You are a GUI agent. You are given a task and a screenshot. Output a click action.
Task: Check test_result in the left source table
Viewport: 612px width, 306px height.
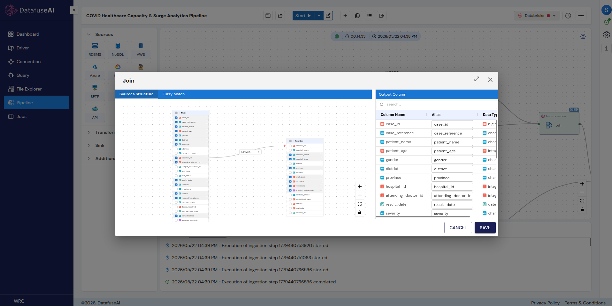point(176,176)
